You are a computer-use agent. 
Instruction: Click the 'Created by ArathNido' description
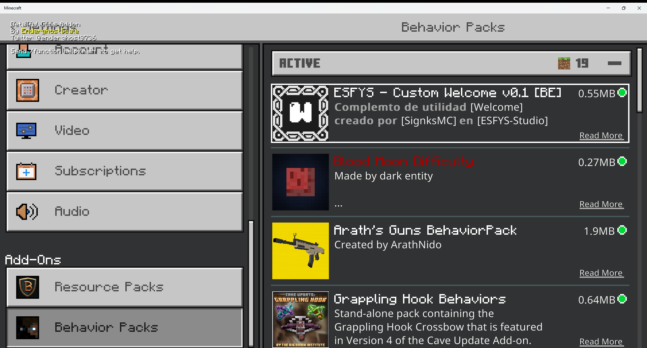point(388,245)
